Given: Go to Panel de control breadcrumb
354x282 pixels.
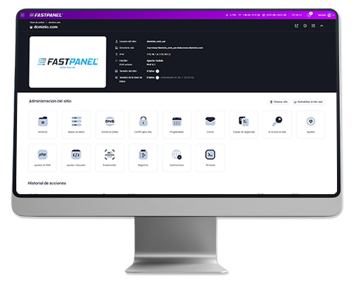Looking at the screenshot, I should pyautogui.click(x=37, y=23).
